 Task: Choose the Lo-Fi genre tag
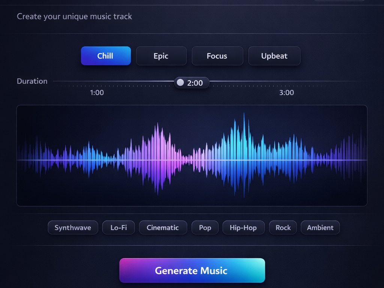pyautogui.click(x=118, y=227)
